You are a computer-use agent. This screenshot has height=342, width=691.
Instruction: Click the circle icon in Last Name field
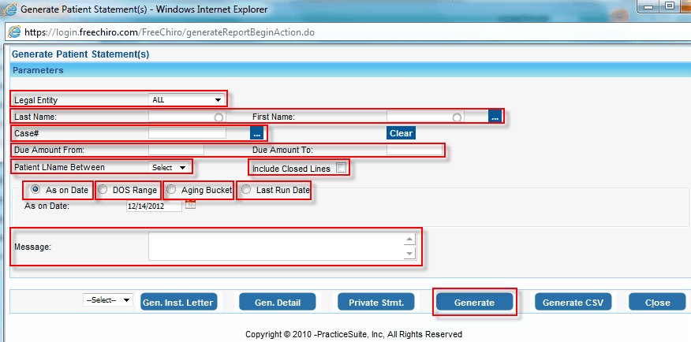[219, 117]
